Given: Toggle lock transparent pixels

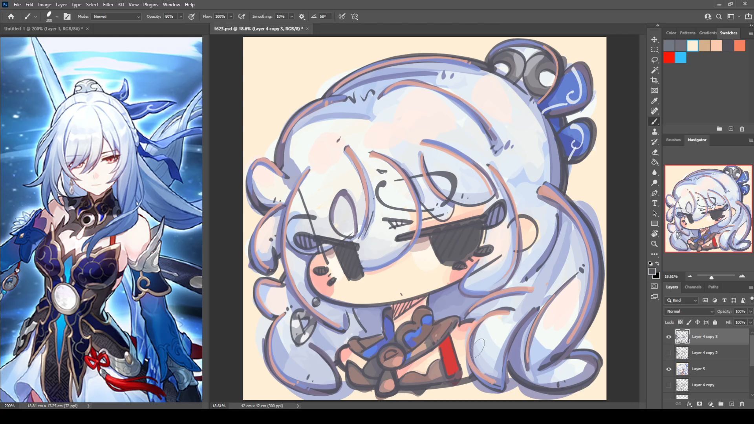Looking at the screenshot, I should (680, 322).
